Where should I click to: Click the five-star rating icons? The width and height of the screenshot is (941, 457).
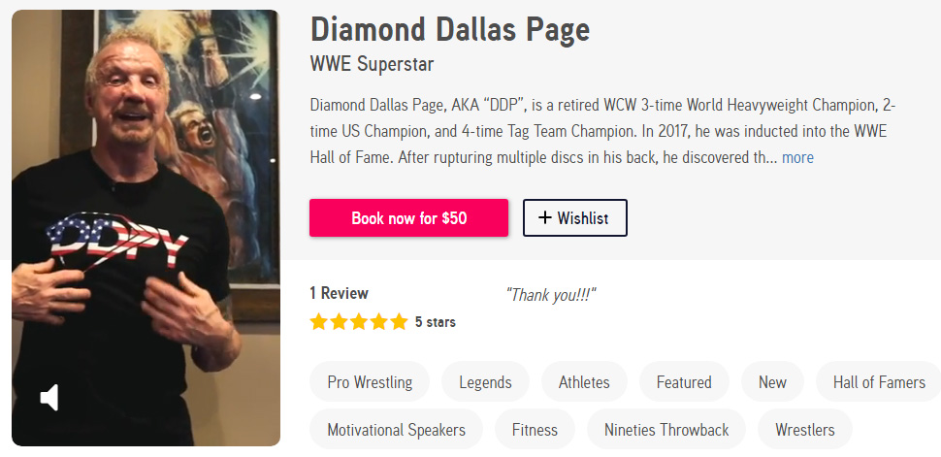359,322
